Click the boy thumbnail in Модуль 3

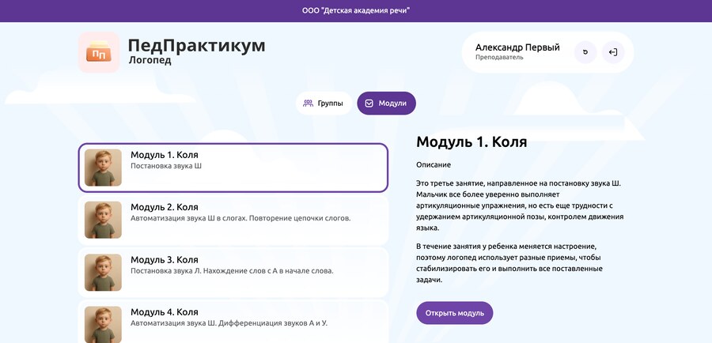[103, 272]
